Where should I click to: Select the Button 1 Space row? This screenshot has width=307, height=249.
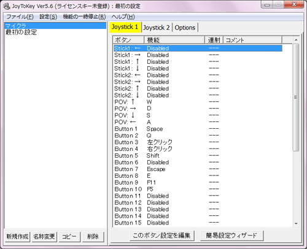click(198, 129)
